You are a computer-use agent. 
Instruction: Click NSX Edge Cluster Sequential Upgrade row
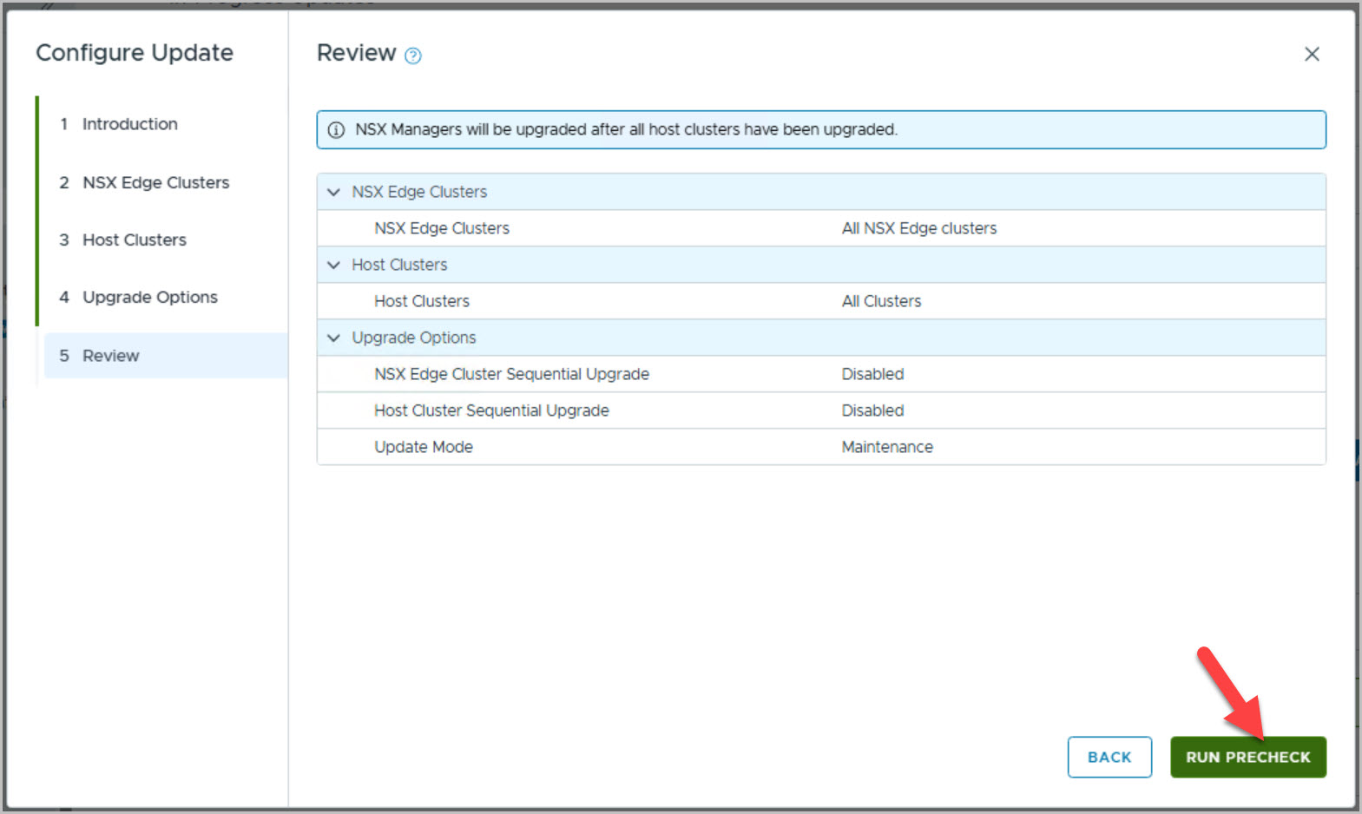[x=511, y=374]
